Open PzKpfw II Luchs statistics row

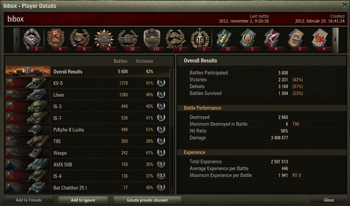87,129
